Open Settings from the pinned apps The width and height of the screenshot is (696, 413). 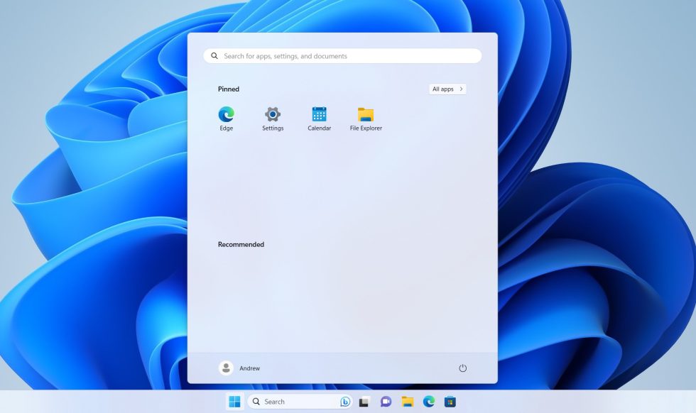273,115
